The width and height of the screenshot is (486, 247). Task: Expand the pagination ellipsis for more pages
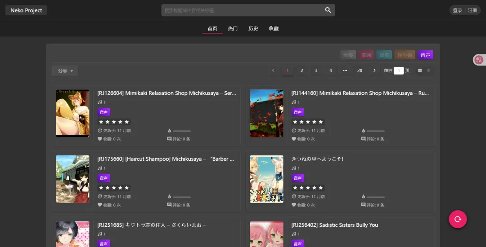[345, 71]
